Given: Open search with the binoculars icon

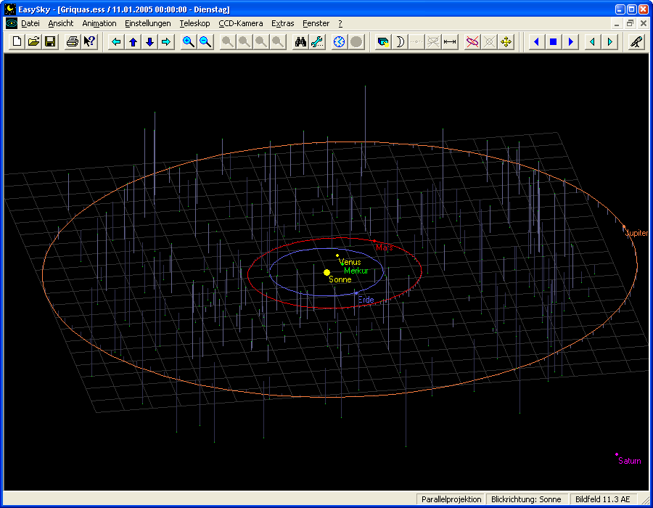Looking at the screenshot, I should [x=300, y=42].
